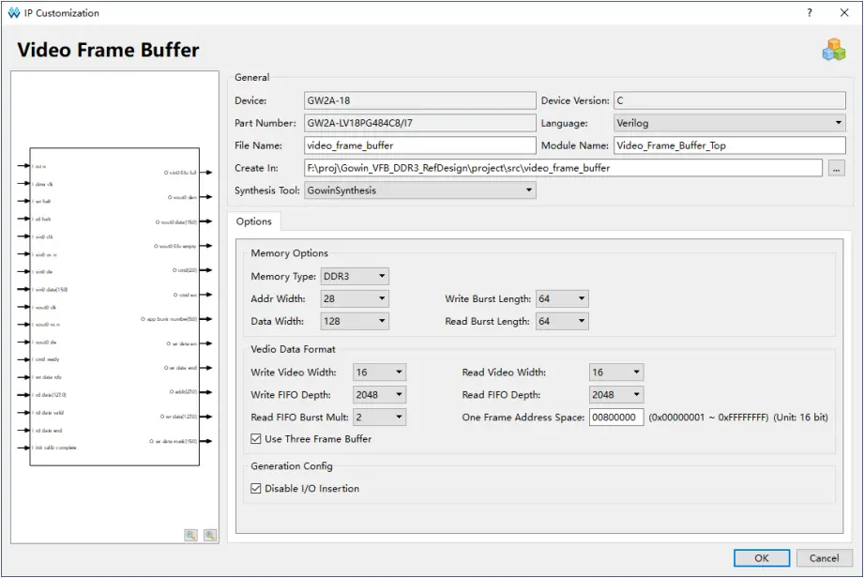Toggle Use Three Frame Buffer checkbox
The width and height of the screenshot is (864, 578).
click(257, 439)
